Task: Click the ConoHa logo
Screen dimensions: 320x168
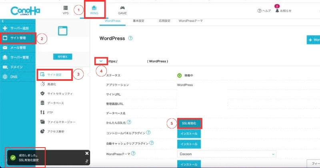Action: point(25,11)
